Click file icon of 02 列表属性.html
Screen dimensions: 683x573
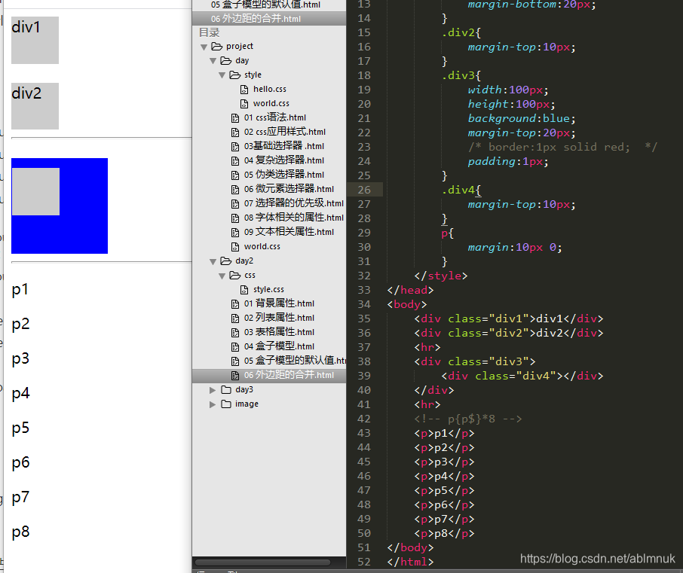point(235,319)
